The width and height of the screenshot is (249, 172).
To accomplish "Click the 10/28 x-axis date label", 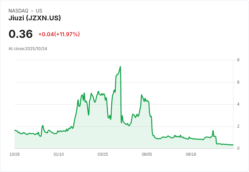I will 15,154.
